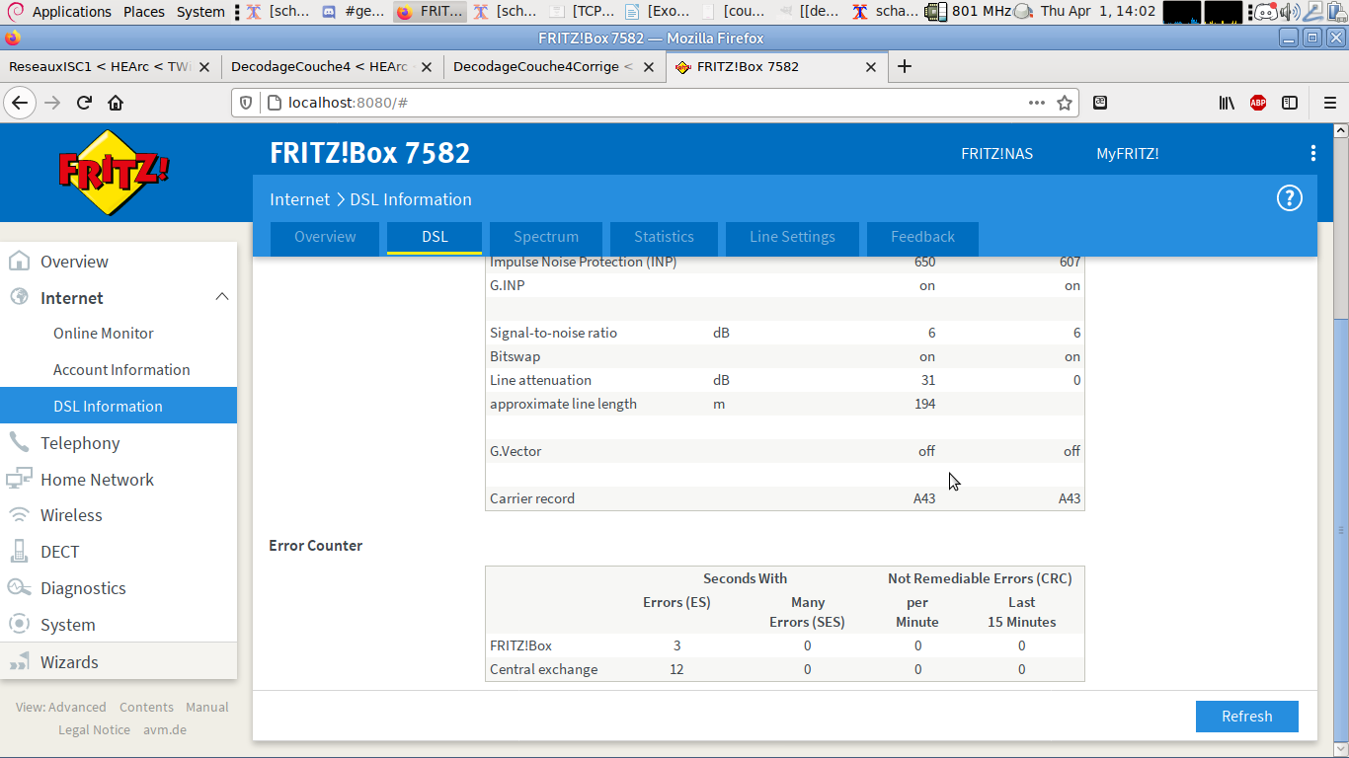The width and height of the screenshot is (1349, 758).
Task: Click the Refresh button
Action: point(1246,717)
